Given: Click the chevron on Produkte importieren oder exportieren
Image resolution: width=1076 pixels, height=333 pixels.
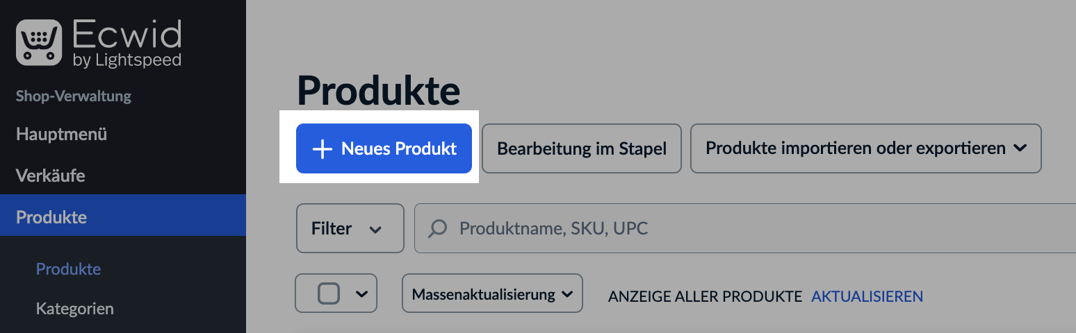Looking at the screenshot, I should 1020,148.
